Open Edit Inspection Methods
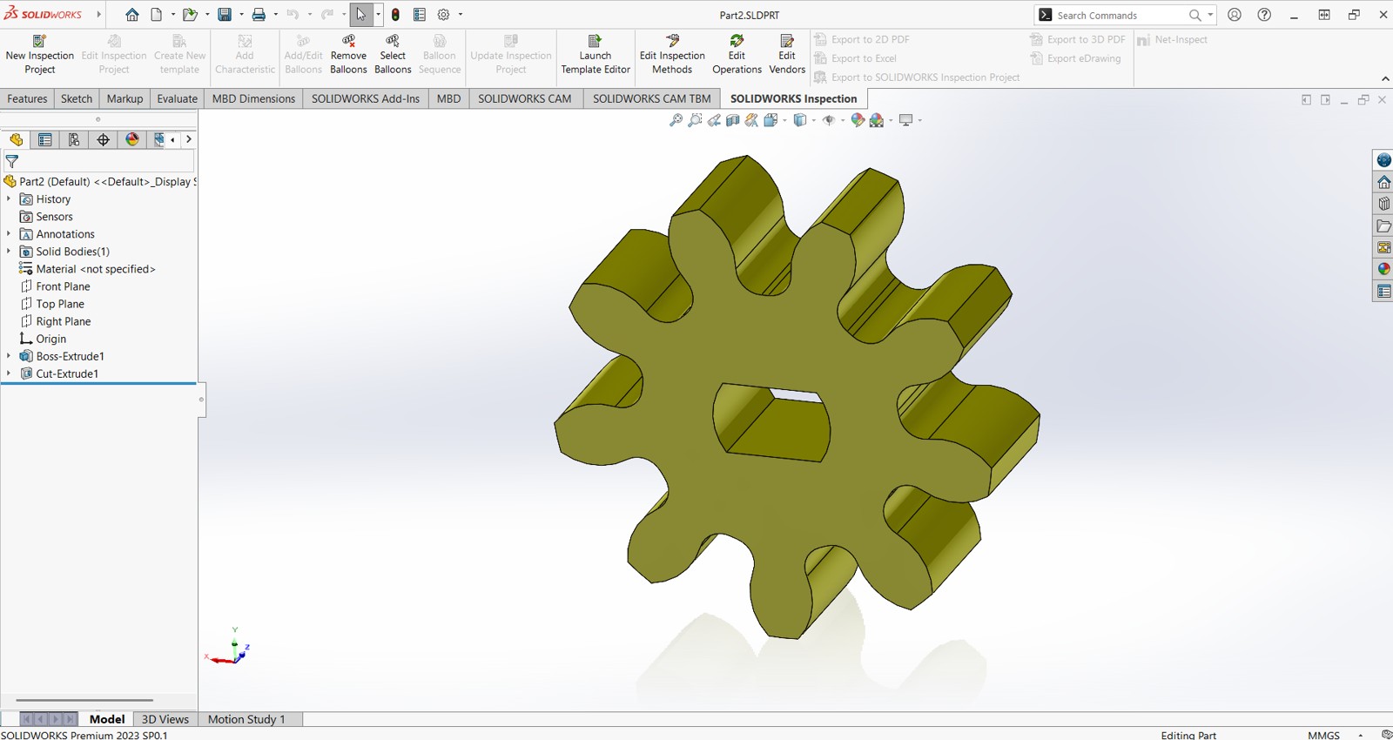 (x=672, y=55)
